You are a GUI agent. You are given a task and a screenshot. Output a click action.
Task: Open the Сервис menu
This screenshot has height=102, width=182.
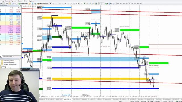tap(20, 1)
